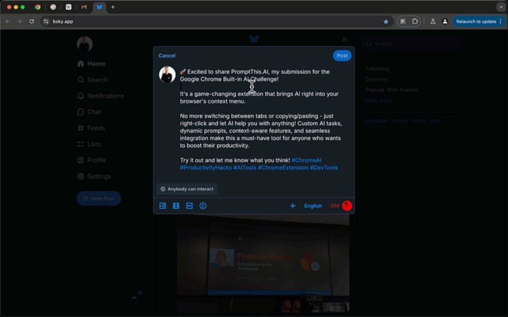Open Notifications in sidebar

coord(101,96)
